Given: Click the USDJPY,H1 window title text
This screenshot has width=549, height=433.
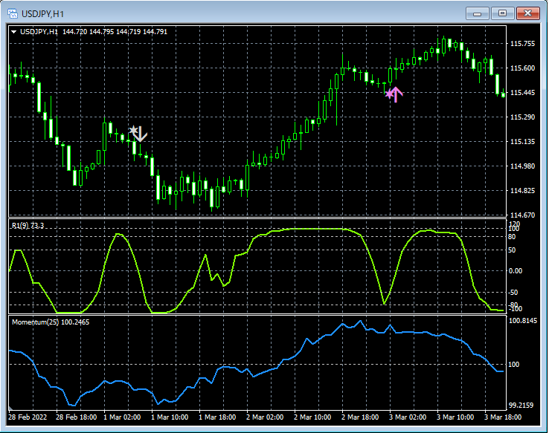Looking at the screenshot, I should 42,14.
